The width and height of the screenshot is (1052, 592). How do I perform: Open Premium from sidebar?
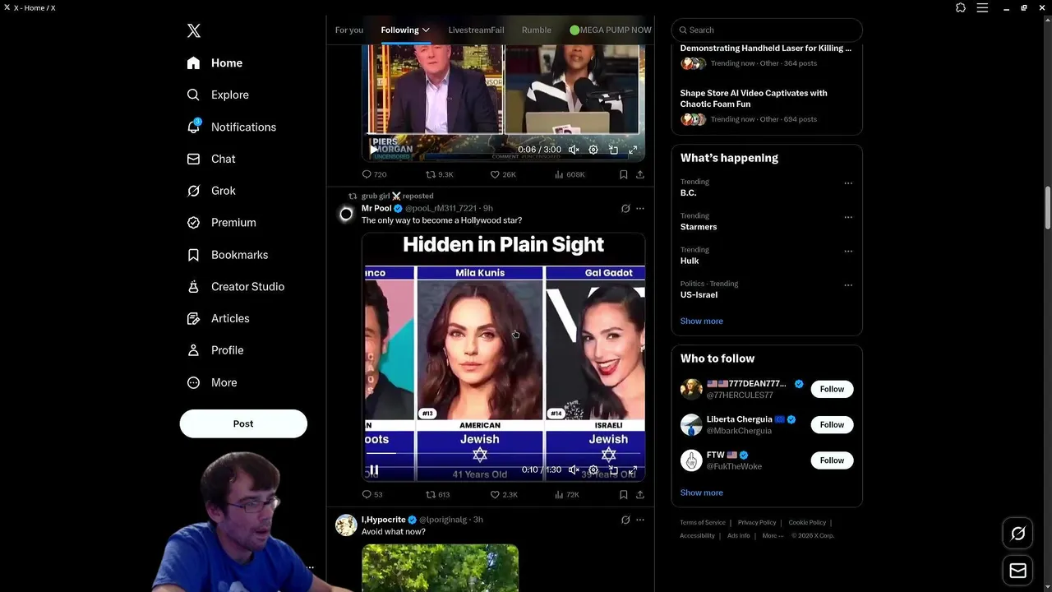click(221, 222)
